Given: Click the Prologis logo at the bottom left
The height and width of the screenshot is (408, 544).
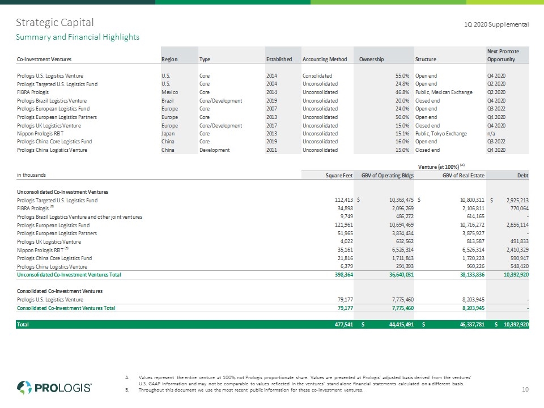Looking at the screenshot, I should [x=54, y=388].
